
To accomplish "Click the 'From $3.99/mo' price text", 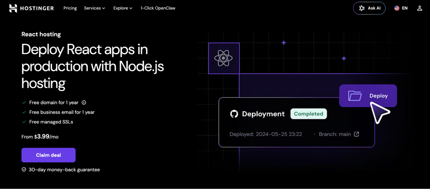I will tap(40, 136).
